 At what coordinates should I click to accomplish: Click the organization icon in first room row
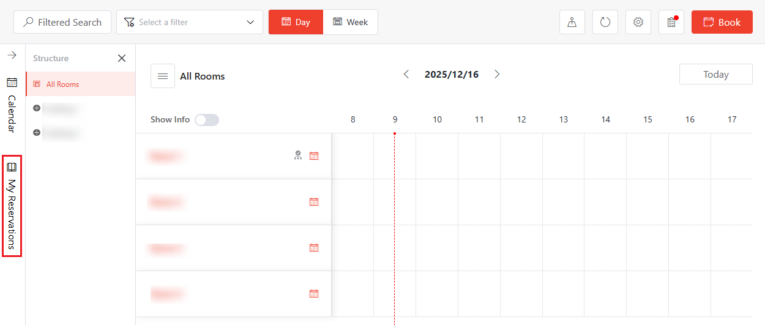(298, 155)
